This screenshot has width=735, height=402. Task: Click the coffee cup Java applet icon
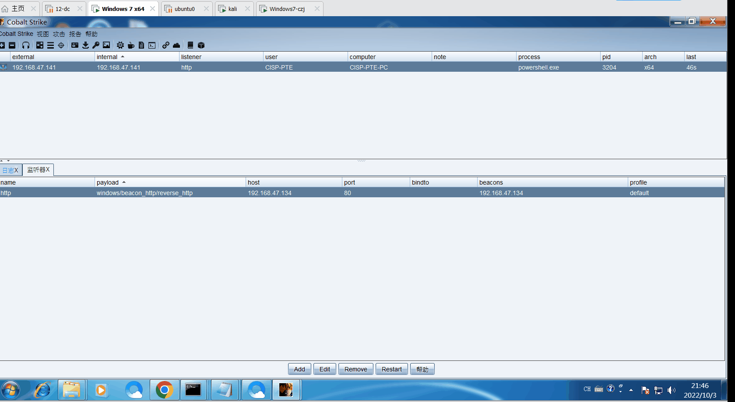[131, 45]
